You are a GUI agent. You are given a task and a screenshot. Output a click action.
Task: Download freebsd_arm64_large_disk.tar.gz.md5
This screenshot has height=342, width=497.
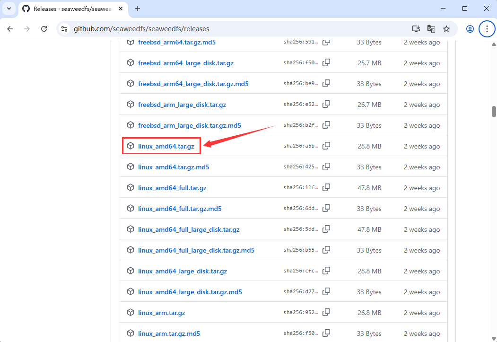(193, 84)
